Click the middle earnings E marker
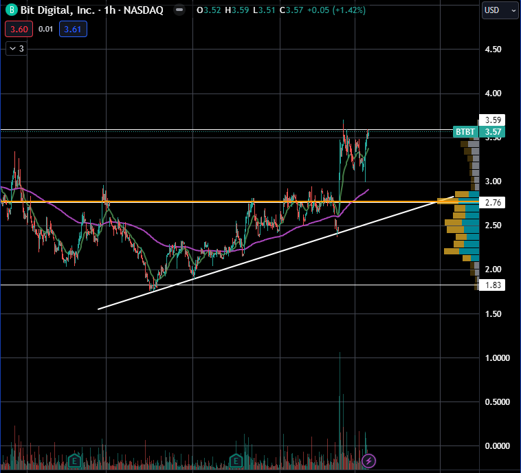The image size is (521, 473). [x=236, y=461]
